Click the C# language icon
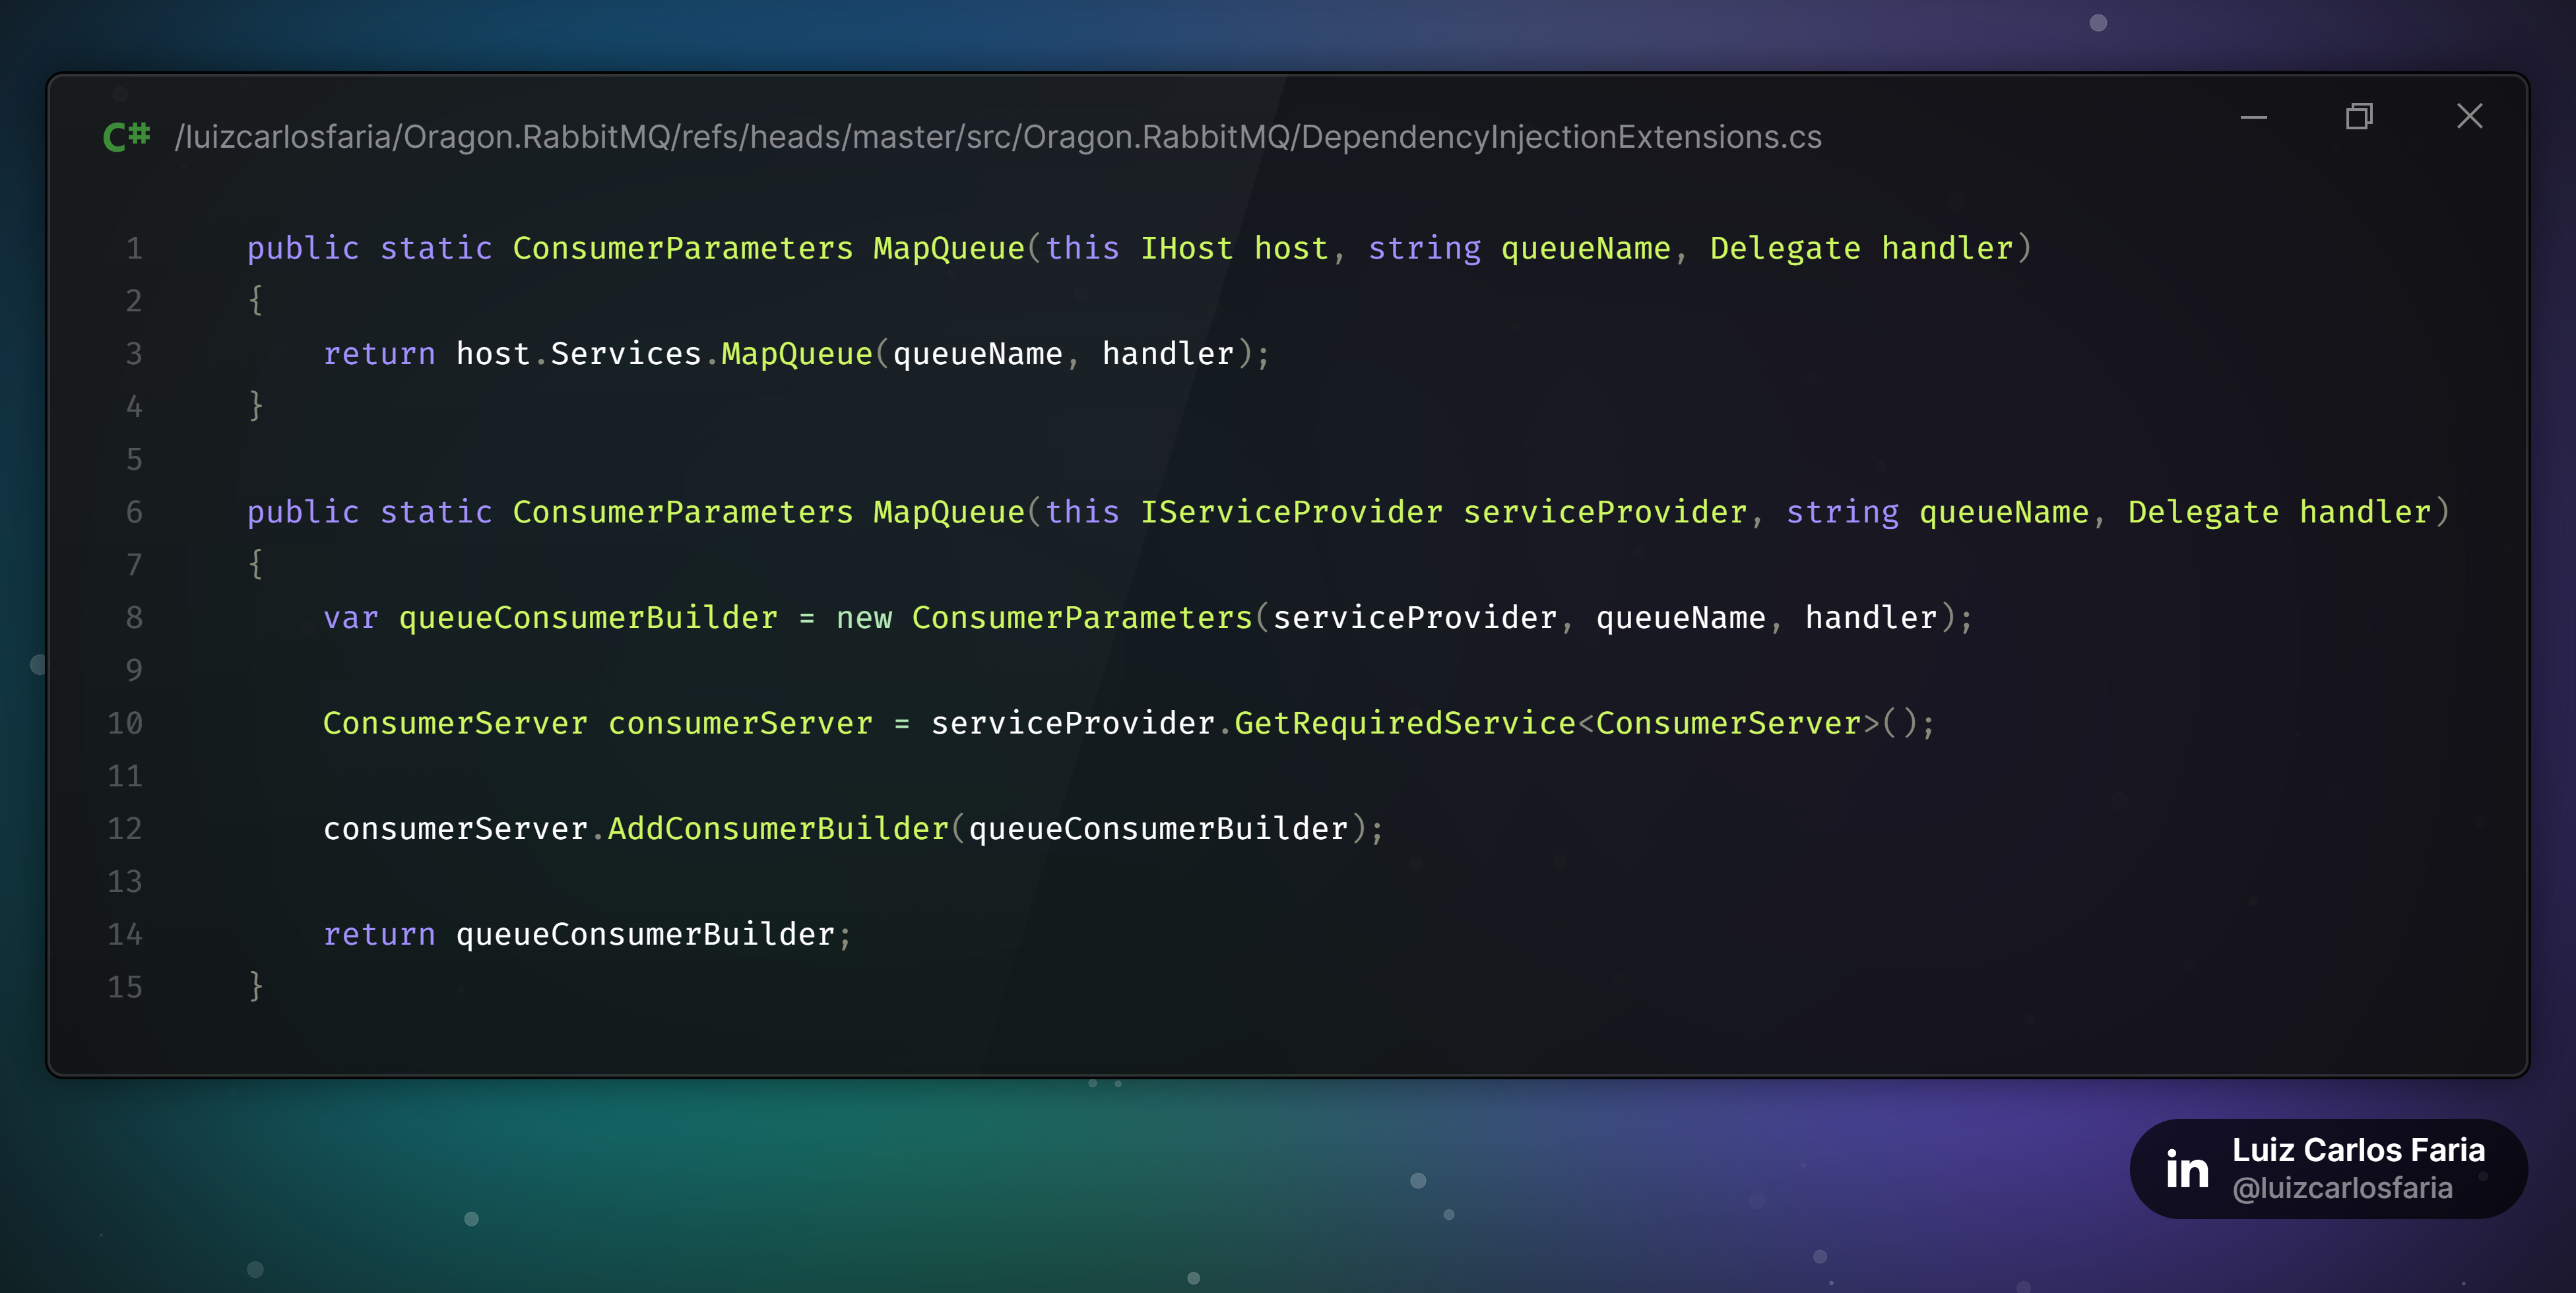 tap(127, 136)
